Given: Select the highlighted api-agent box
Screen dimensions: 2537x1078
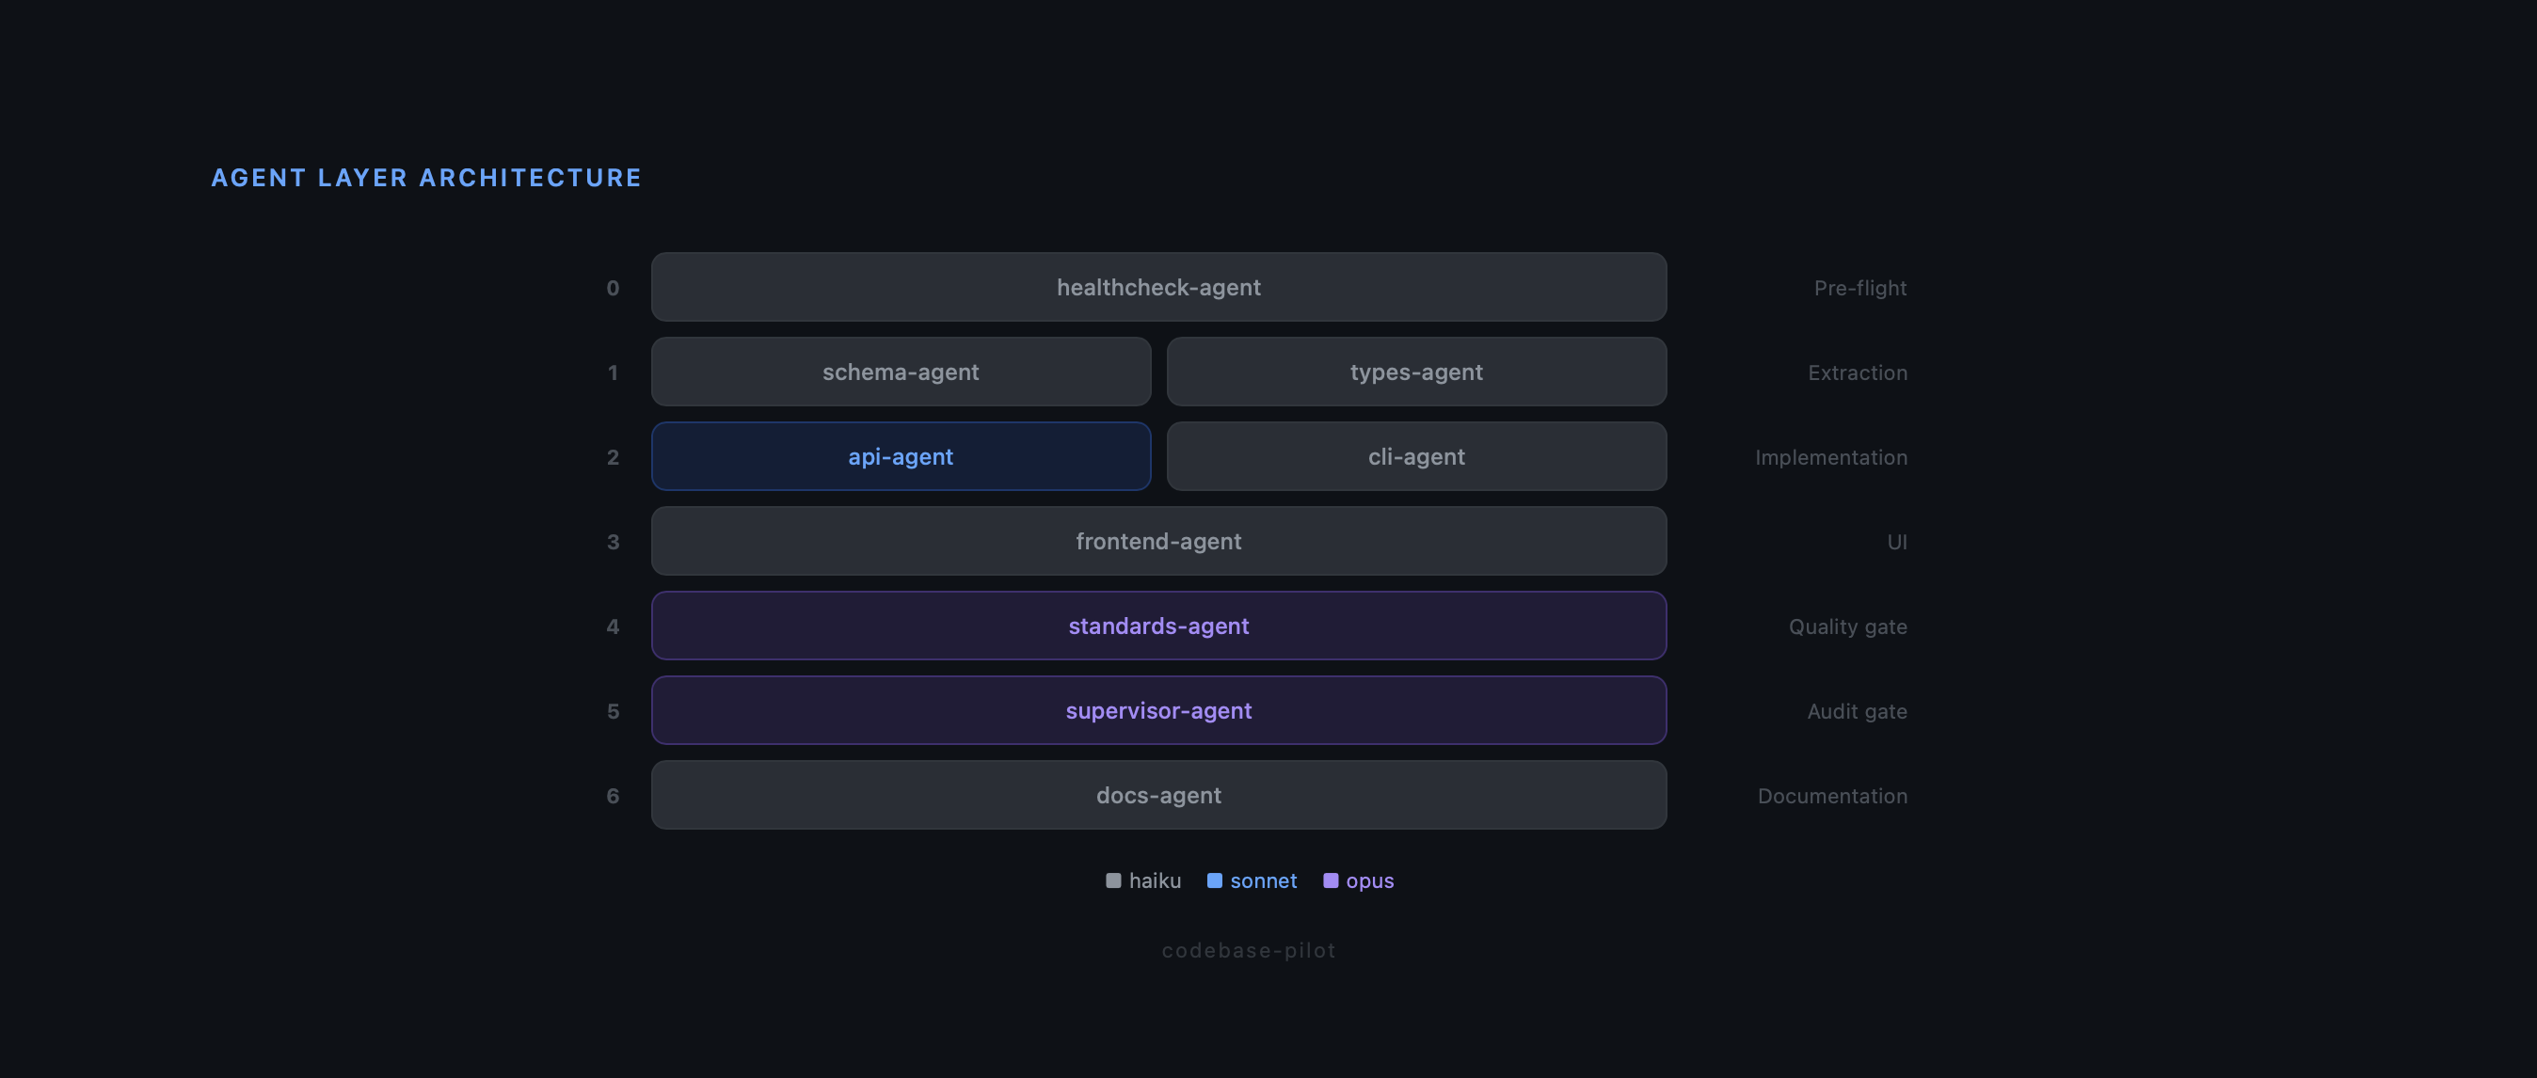Looking at the screenshot, I should tap(901, 456).
